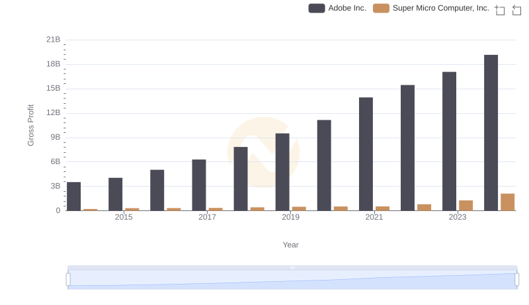Click the zoom reset icon

point(516,10)
